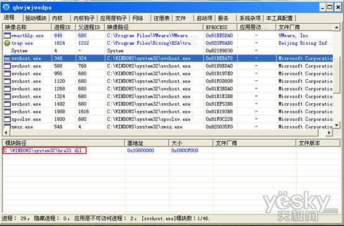The image size is (344, 226).
Task: Click PID 1624 of tray.exe
Action: tap(60, 43)
